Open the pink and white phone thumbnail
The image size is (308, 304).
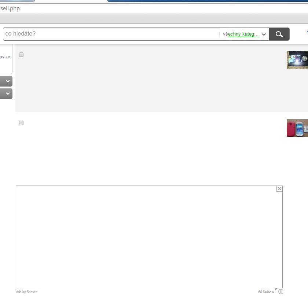click(297, 128)
